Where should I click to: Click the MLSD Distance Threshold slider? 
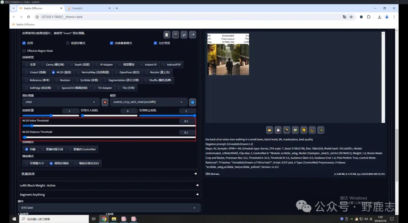[x=109, y=137]
